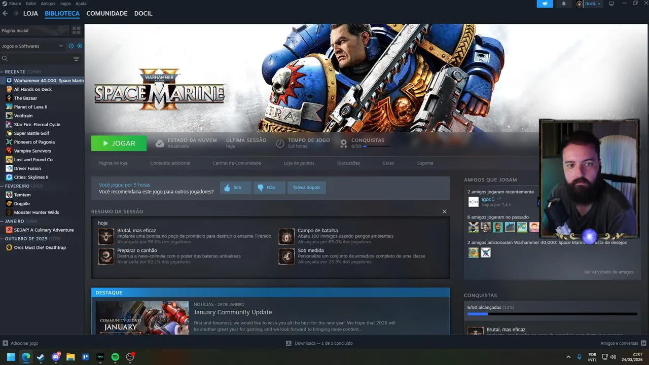649x365 pixels.
Task: Click the Brutal, mas eficaz achievement icon
Action: 106,236
